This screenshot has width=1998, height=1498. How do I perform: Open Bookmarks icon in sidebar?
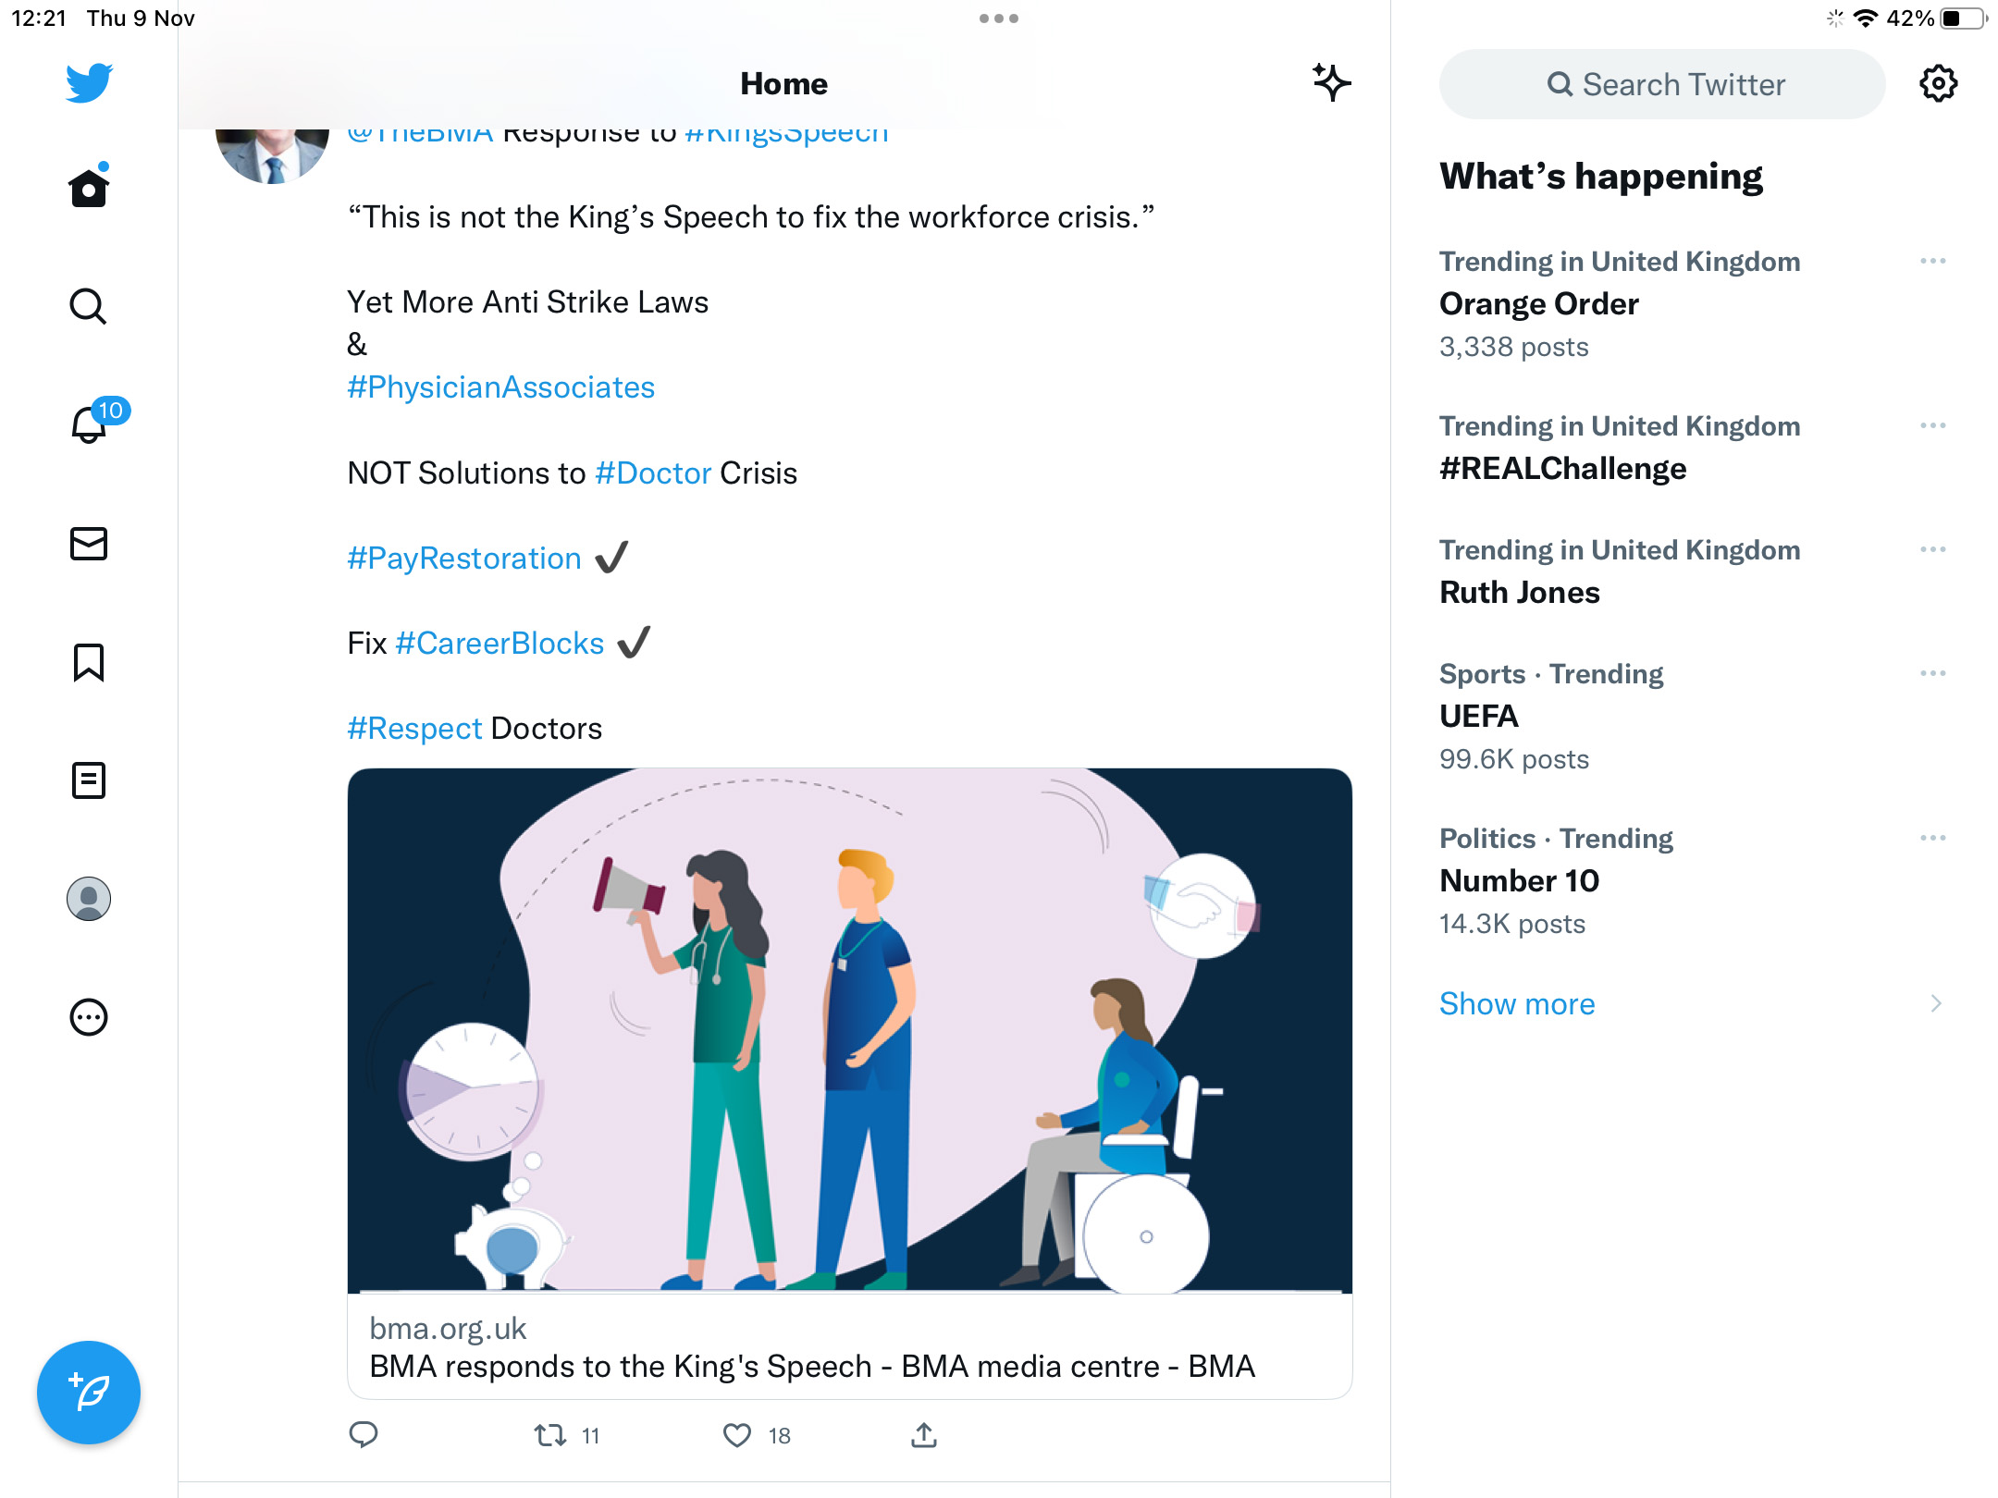coord(89,662)
